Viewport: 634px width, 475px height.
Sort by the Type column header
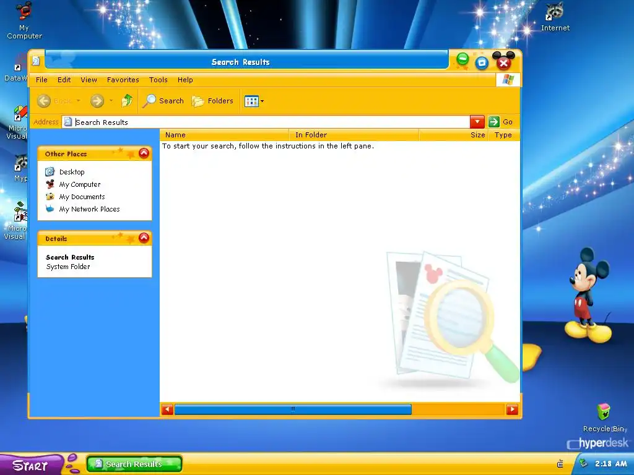tap(504, 135)
